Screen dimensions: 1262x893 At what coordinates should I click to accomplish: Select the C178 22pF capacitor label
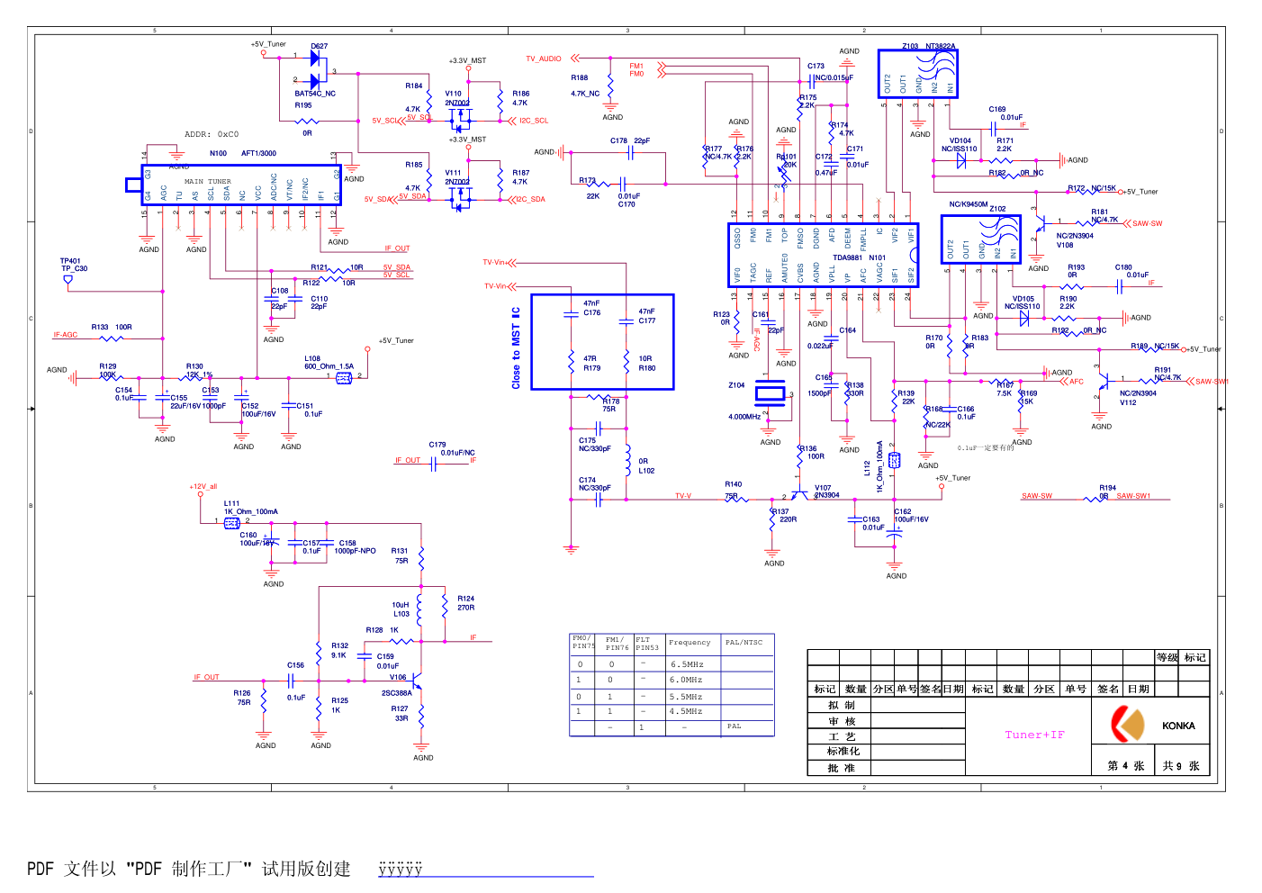(x=630, y=140)
